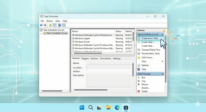This screenshot has height=112, width=206.
Task: Click the sparkle icon next to Create Task...
Action: 139,42
